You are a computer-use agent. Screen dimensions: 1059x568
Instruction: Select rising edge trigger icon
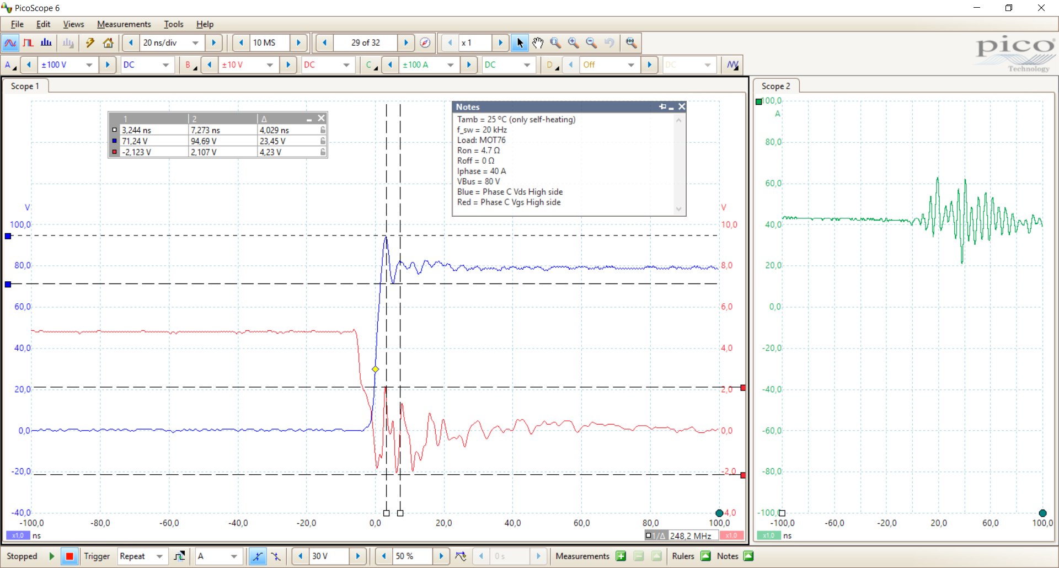[x=257, y=556]
